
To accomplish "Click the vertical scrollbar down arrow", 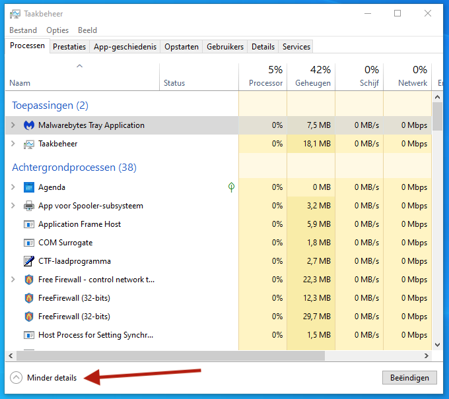I will click(x=436, y=344).
